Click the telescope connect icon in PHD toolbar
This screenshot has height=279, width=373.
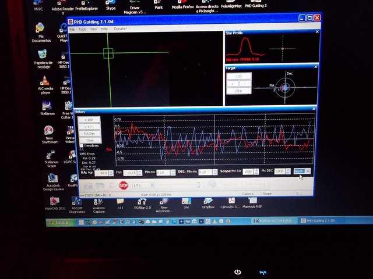tap(100, 185)
